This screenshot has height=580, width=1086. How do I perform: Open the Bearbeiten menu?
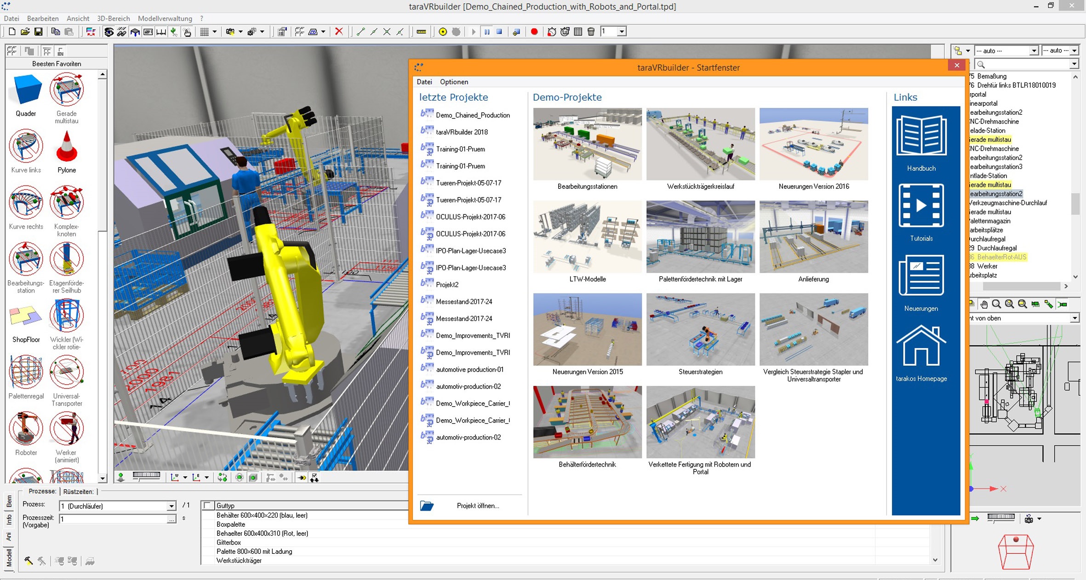[x=43, y=18]
